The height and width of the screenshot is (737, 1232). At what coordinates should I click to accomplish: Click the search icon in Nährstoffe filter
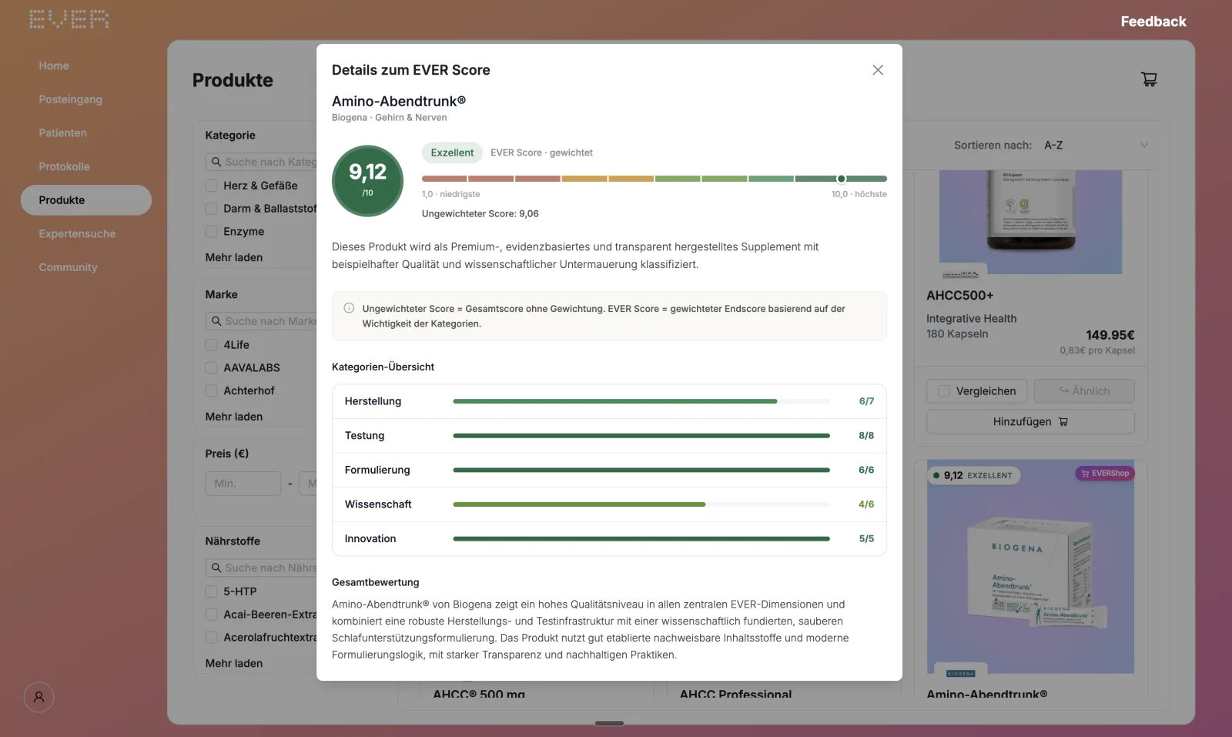click(216, 568)
